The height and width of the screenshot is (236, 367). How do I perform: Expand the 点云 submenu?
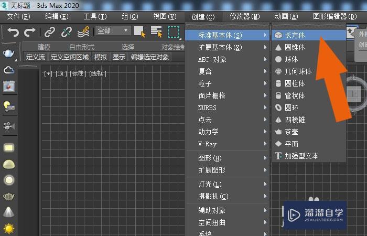pyautogui.click(x=227, y=120)
